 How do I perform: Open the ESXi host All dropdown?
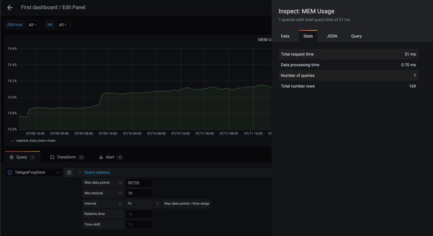click(33, 25)
